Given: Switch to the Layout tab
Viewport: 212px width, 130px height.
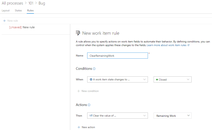Looking at the screenshot, I should click(x=6, y=11).
